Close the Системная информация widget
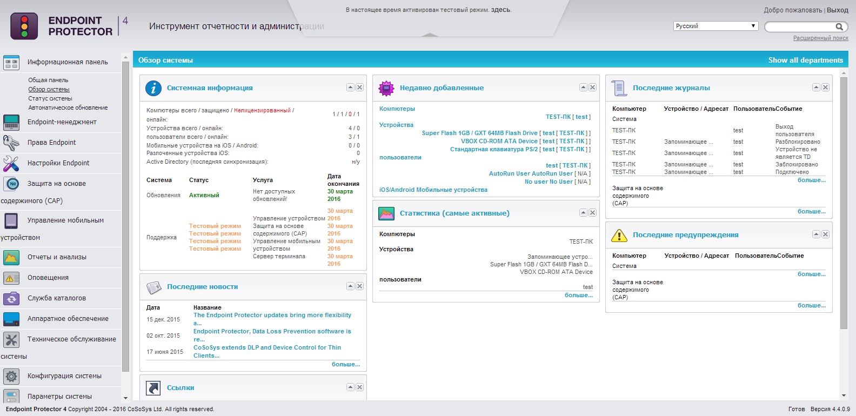This screenshot has height=416, width=856. (x=360, y=88)
